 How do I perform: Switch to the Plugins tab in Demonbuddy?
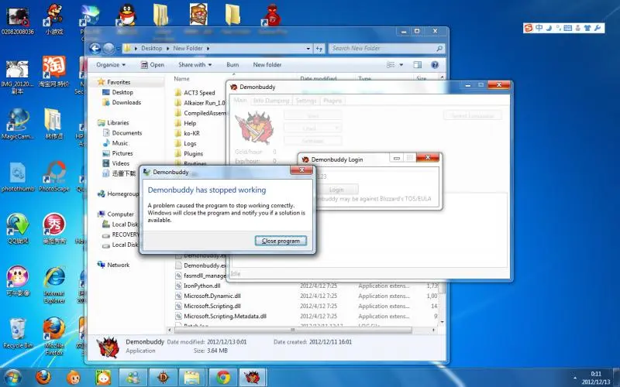332,101
